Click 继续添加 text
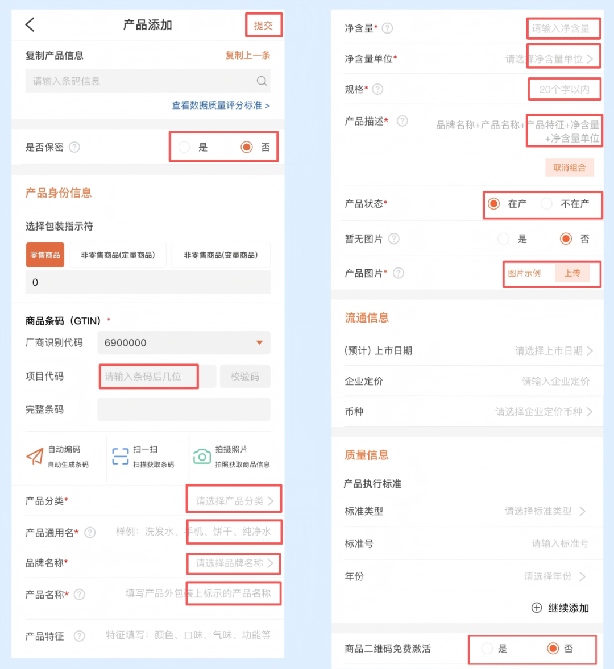This screenshot has width=614, height=669. tap(569, 608)
